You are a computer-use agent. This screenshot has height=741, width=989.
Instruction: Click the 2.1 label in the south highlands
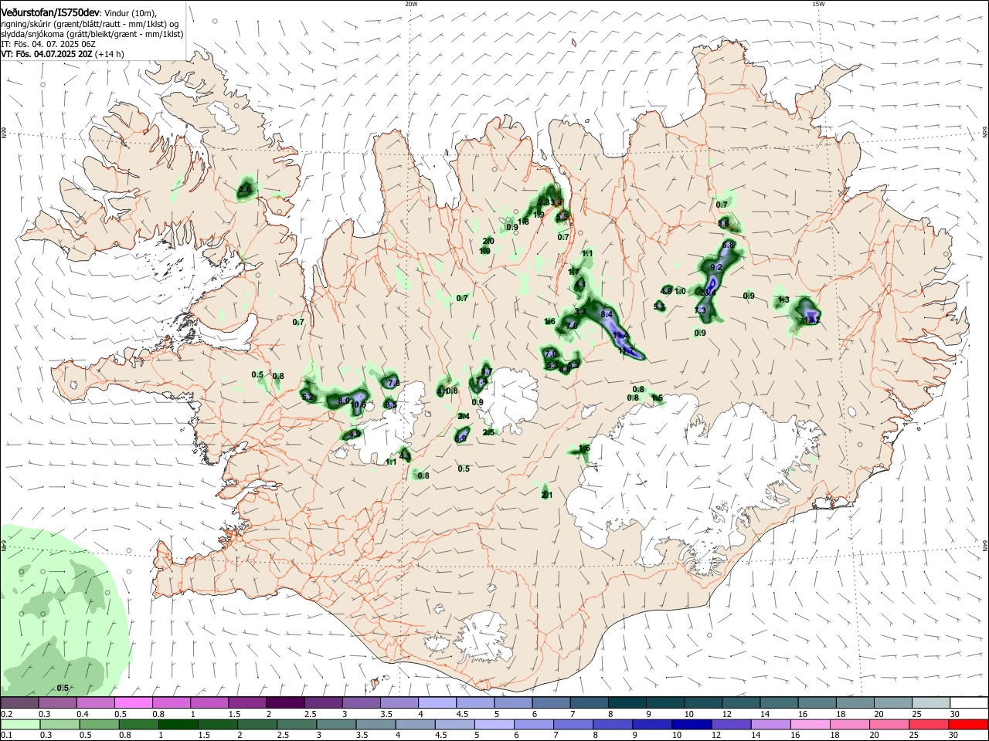[x=547, y=495]
